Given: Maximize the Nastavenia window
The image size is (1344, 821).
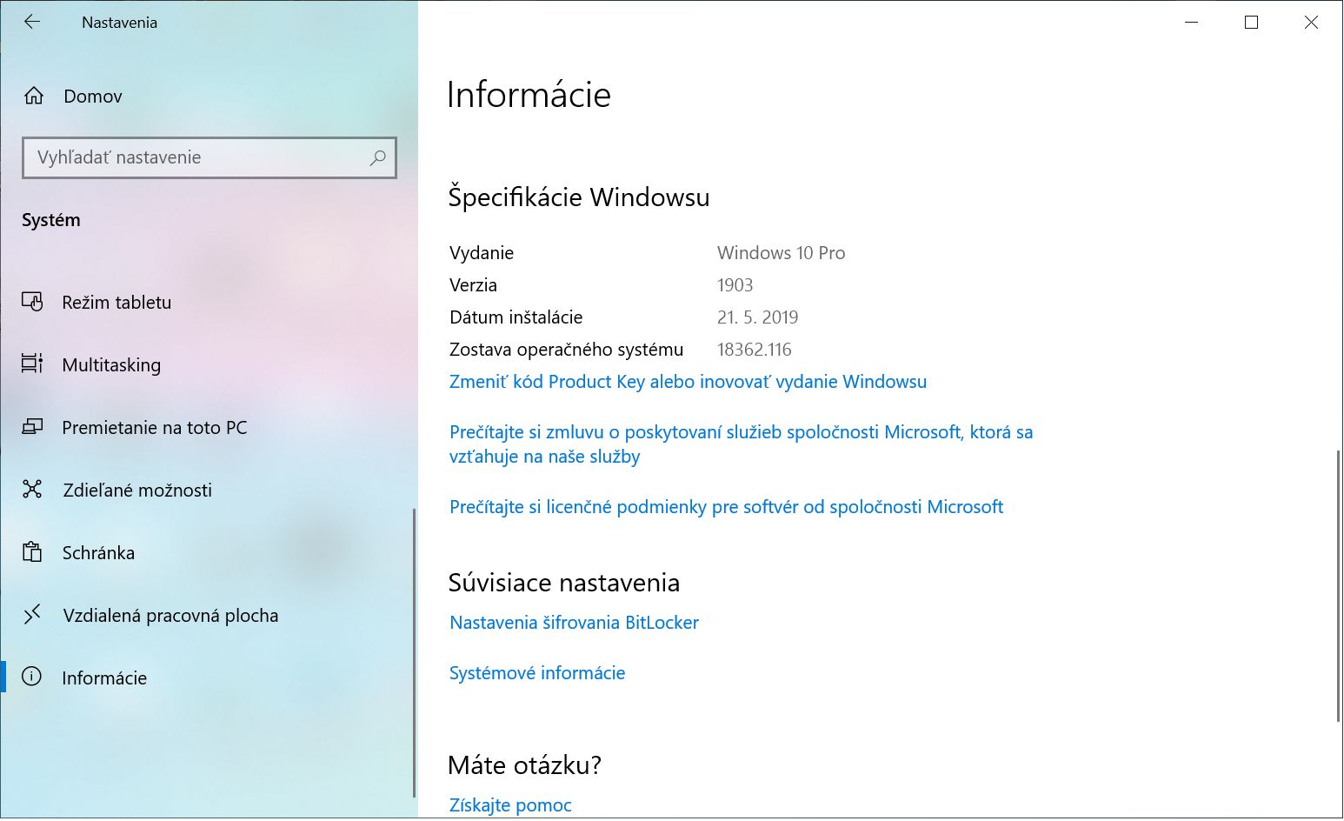Looking at the screenshot, I should [1252, 23].
